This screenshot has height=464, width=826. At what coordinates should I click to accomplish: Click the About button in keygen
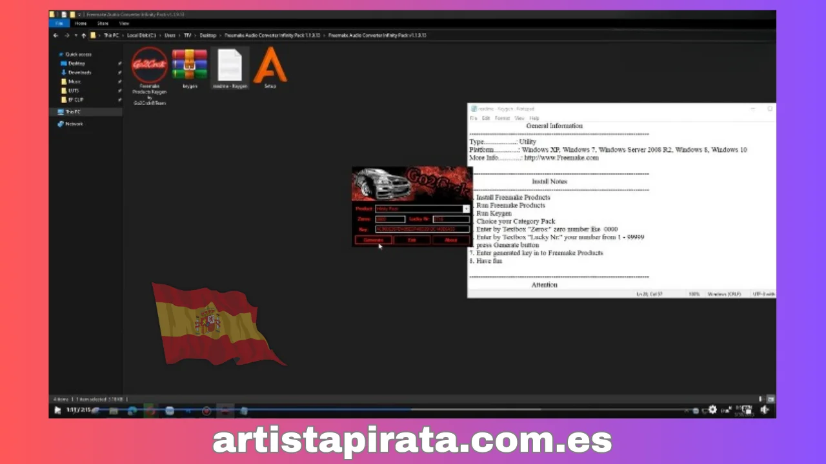(450, 240)
